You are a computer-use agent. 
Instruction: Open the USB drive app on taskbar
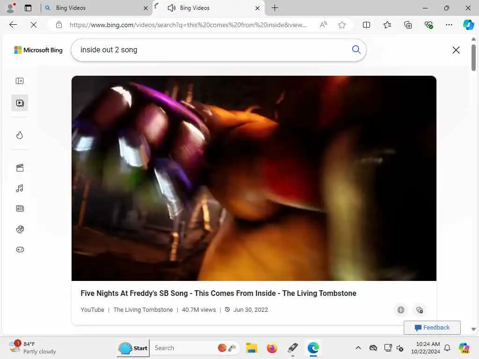[x=293, y=348]
